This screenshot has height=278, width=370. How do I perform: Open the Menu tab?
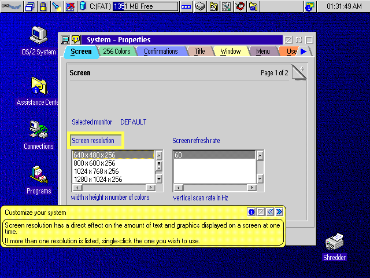tap(262, 52)
